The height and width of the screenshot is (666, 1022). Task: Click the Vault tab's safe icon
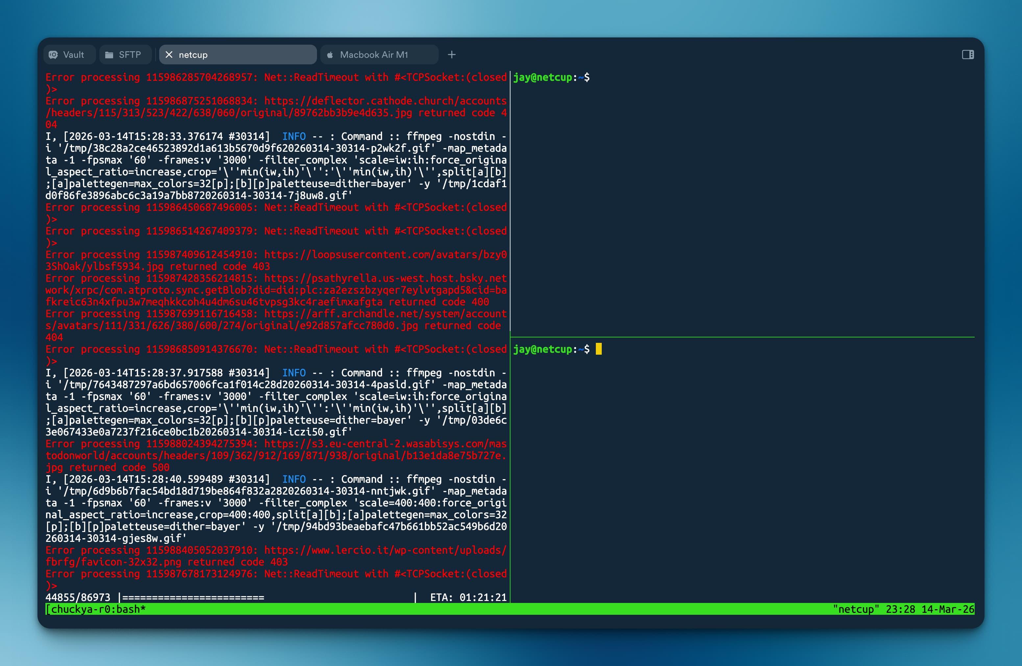(53, 55)
